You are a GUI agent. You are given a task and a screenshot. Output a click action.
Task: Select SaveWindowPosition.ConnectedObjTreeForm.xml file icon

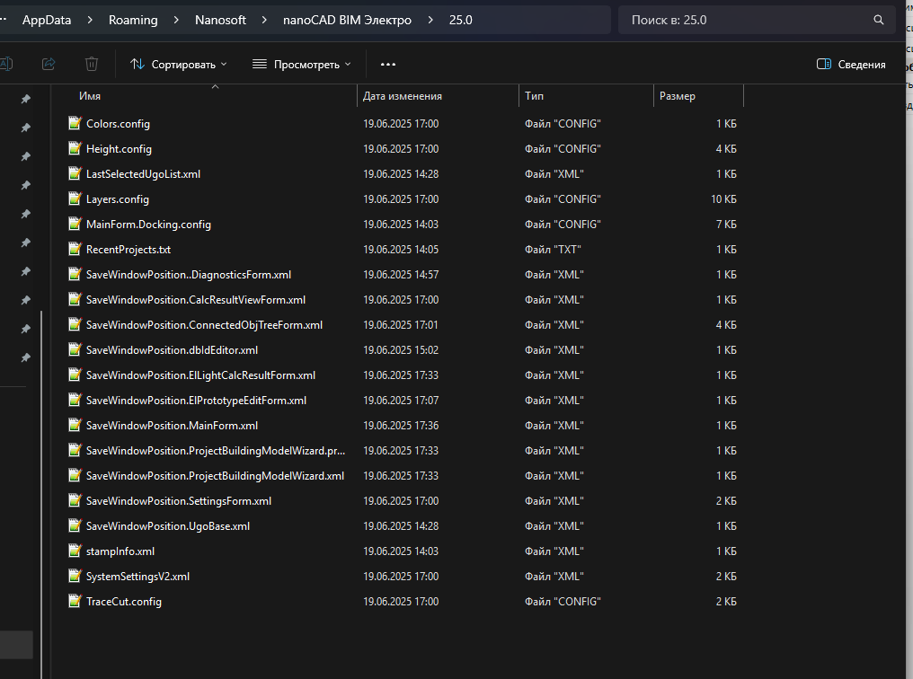(75, 323)
